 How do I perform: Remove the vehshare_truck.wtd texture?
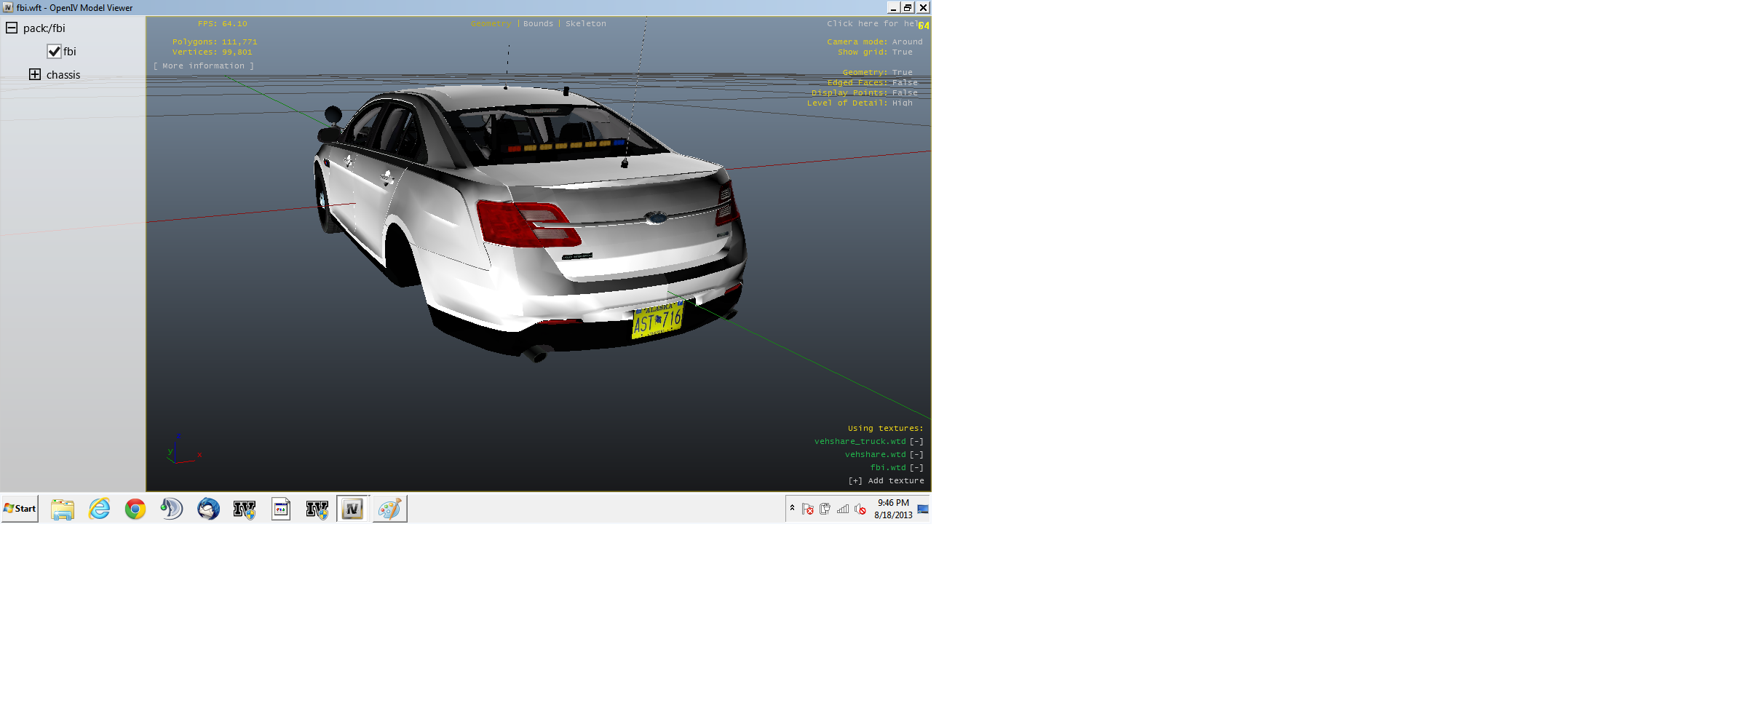click(916, 442)
